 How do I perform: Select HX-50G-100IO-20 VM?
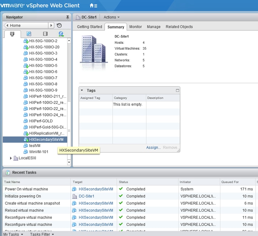pos(44,47)
